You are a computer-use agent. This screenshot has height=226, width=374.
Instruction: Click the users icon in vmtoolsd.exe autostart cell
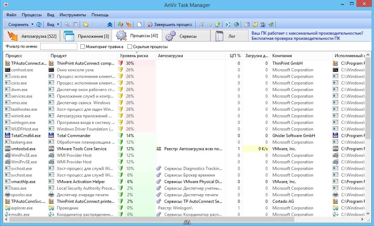(x=159, y=148)
